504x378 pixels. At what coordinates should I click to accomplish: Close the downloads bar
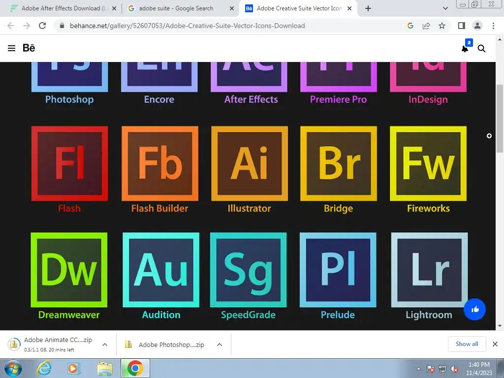(495, 344)
